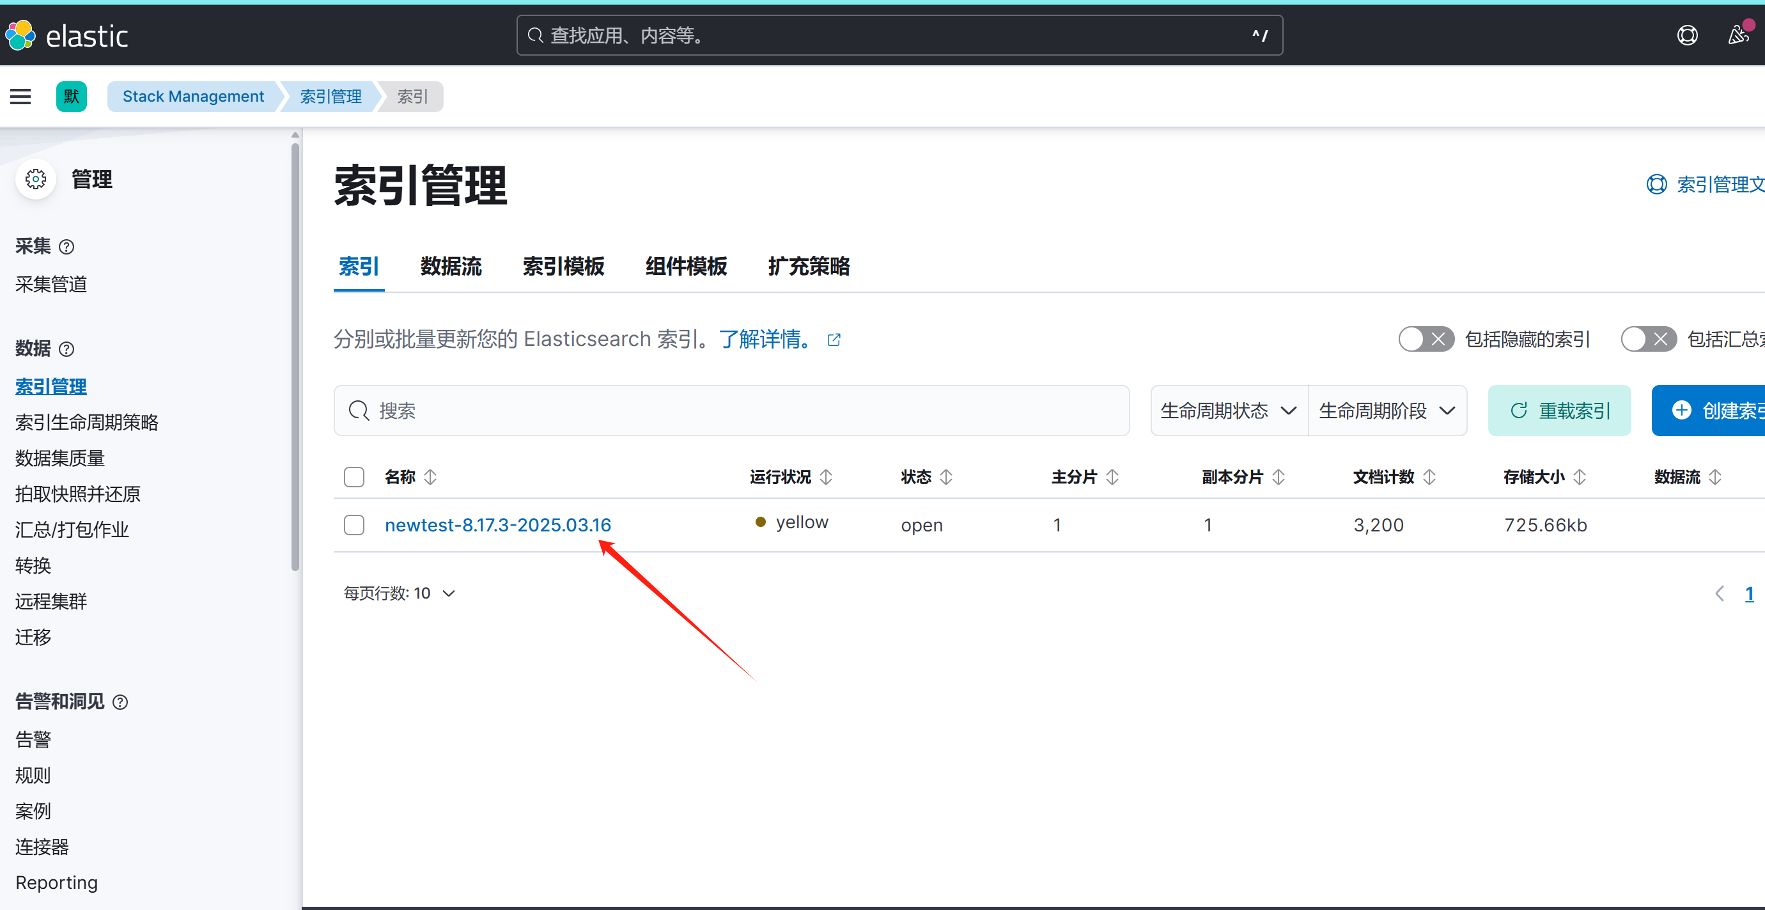Open the help lifebuoy icon in header
The image size is (1765, 910).
(1687, 36)
